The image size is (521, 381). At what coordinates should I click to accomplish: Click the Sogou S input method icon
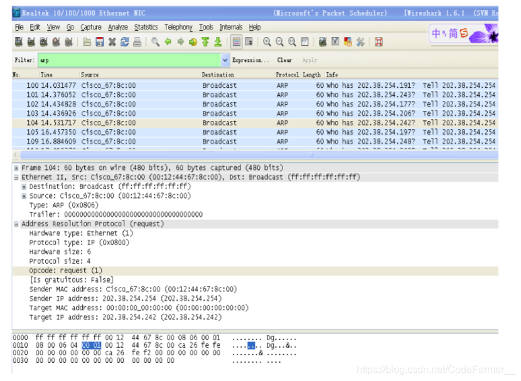(464, 33)
